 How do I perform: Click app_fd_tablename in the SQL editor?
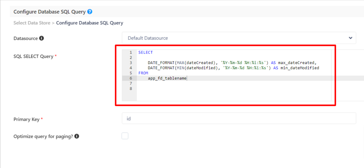[167, 79]
